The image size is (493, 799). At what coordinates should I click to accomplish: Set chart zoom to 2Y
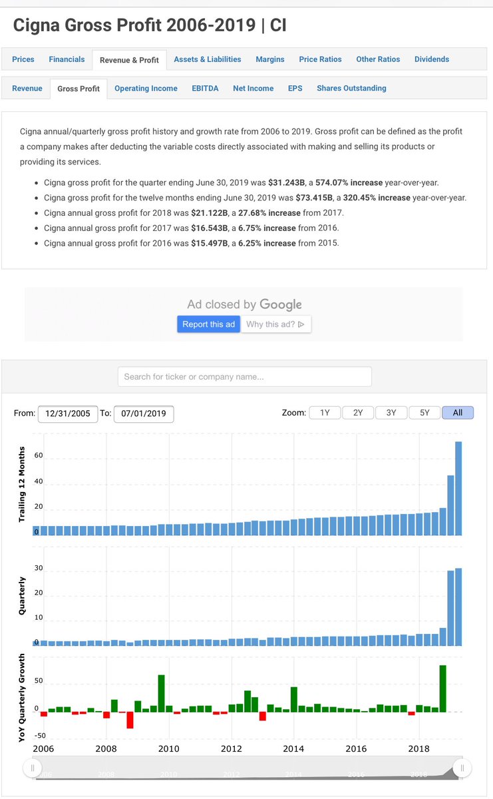pos(358,413)
